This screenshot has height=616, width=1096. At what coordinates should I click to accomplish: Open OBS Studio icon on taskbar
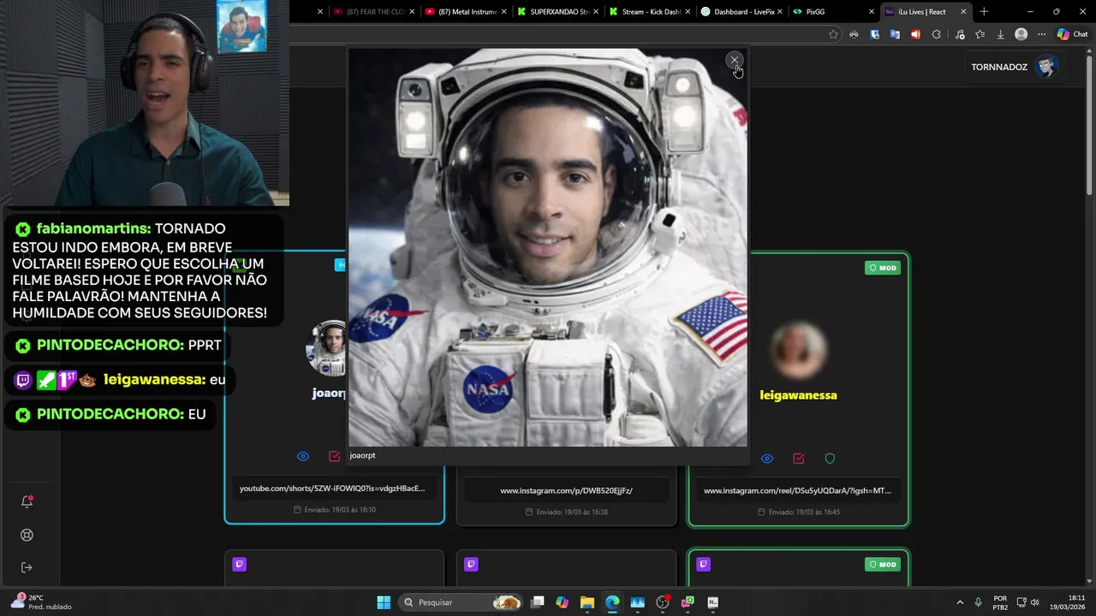tap(662, 602)
